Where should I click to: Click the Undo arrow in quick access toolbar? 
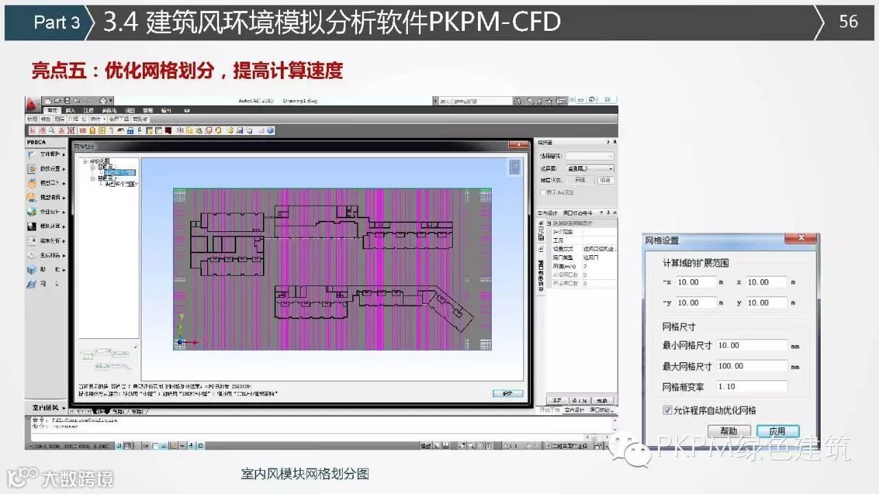click(x=76, y=101)
